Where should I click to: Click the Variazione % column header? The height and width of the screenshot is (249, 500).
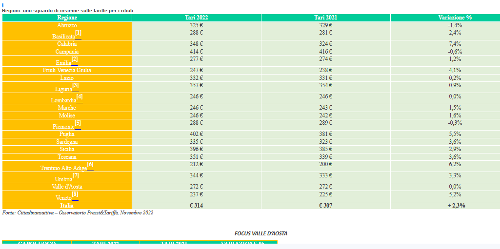pos(455,18)
